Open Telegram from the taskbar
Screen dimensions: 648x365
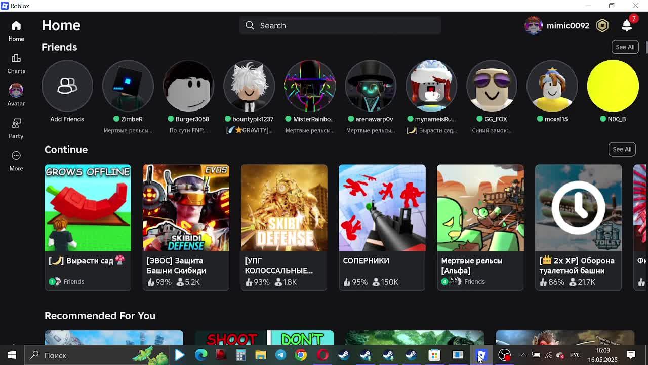[x=281, y=355]
